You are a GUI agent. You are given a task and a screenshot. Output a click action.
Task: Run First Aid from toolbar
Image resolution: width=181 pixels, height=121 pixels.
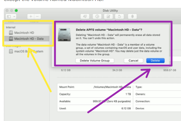pyautogui.click(x=85, y=16)
